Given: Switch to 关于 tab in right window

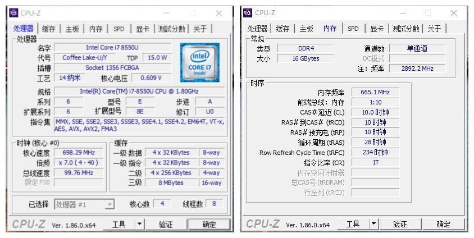Looking at the screenshot, I should (x=434, y=29).
